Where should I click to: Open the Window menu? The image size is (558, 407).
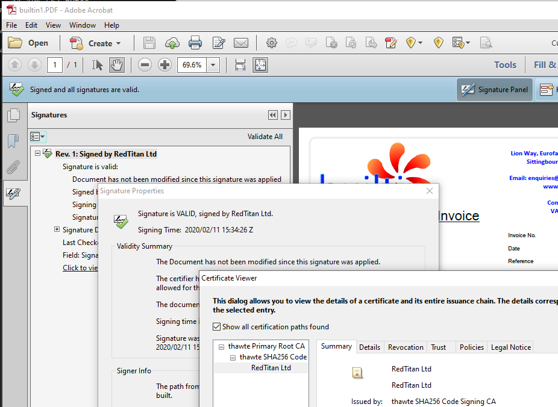pos(83,25)
